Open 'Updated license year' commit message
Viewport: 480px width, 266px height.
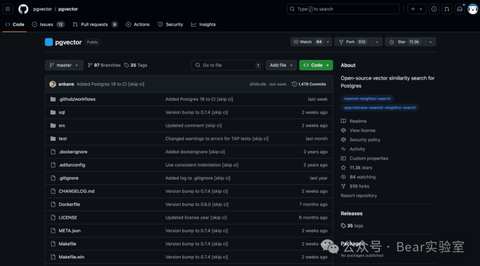[196, 217]
